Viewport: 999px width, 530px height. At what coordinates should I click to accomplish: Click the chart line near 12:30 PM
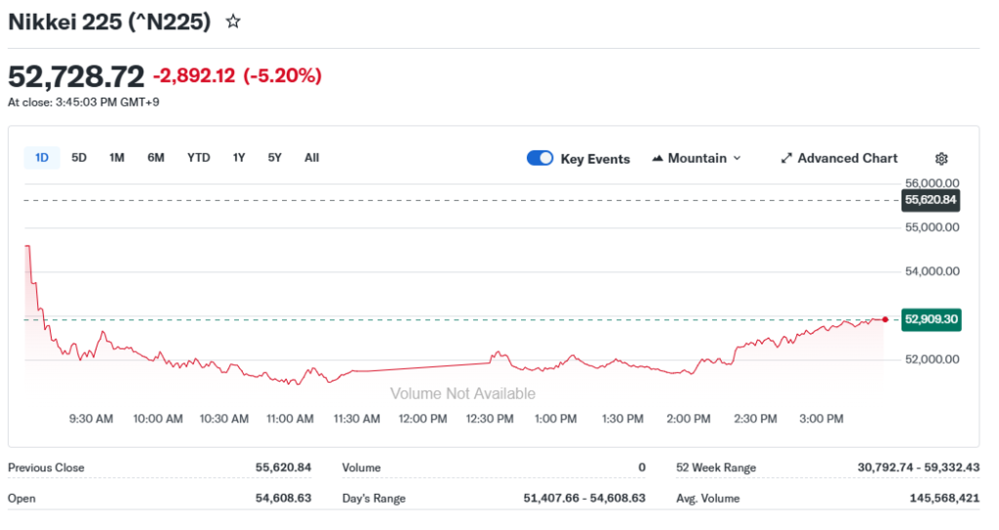pos(491,361)
